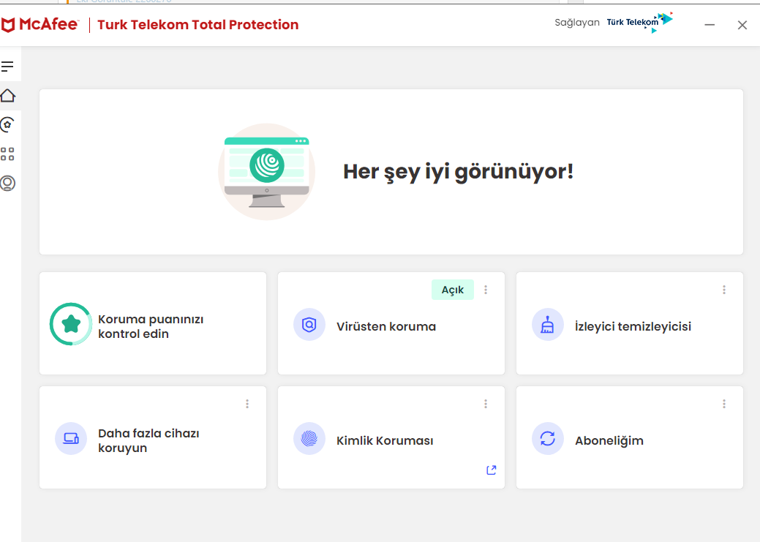Image resolution: width=760 pixels, height=542 pixels.
Task: Open options menu for Kimlik Koruması
Action: tap(486, 404)
